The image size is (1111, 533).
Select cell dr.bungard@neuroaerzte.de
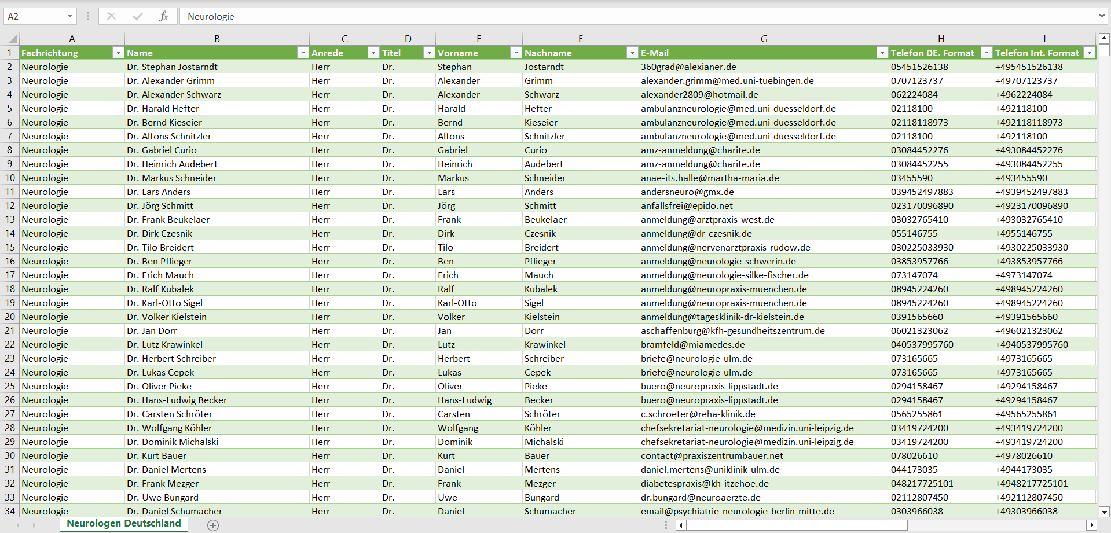coord(764,497)
